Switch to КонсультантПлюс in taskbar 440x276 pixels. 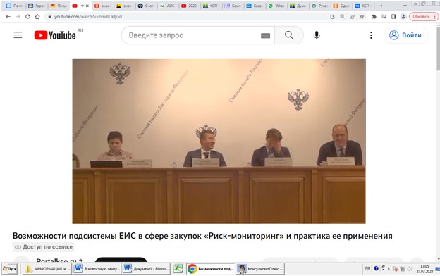pyautogui.click(x=260, y=269)
